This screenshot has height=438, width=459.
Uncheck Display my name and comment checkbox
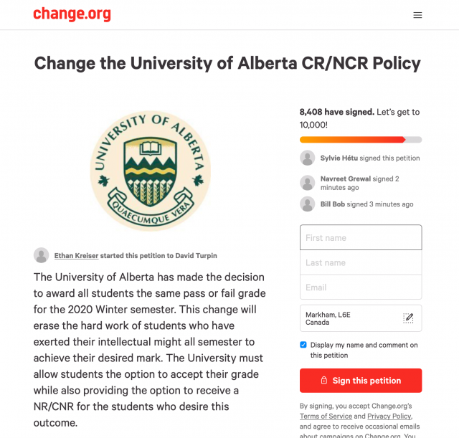[303, 345]
